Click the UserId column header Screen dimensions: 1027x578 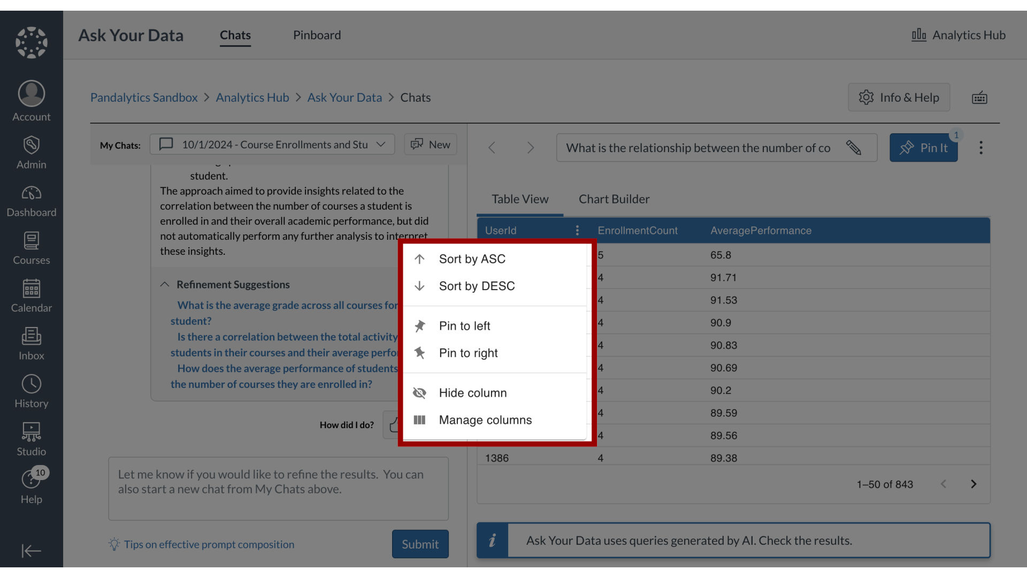coord(501,231)
